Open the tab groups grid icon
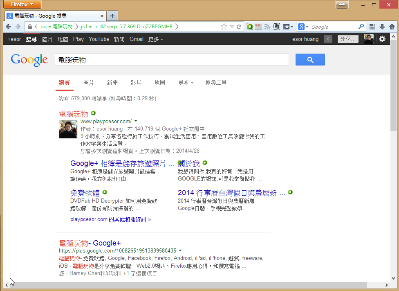Viewport: 399px width, 291px height. pyautogui.click(x=372, y=27)
